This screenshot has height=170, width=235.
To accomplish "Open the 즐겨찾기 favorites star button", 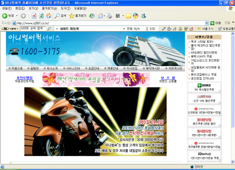I will pos(77,16).
